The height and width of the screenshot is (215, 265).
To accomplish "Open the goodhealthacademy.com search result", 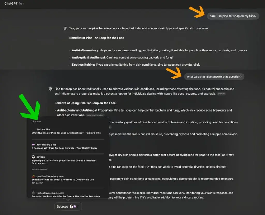I will coord(63,179).
